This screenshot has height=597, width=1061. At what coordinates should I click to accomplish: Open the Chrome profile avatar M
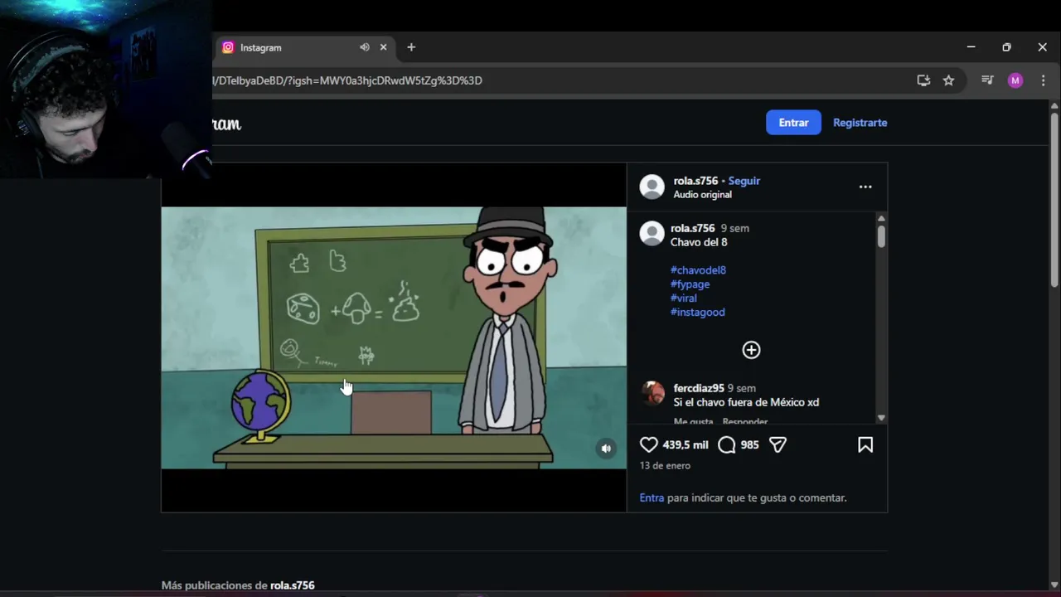coord(1015,80)
